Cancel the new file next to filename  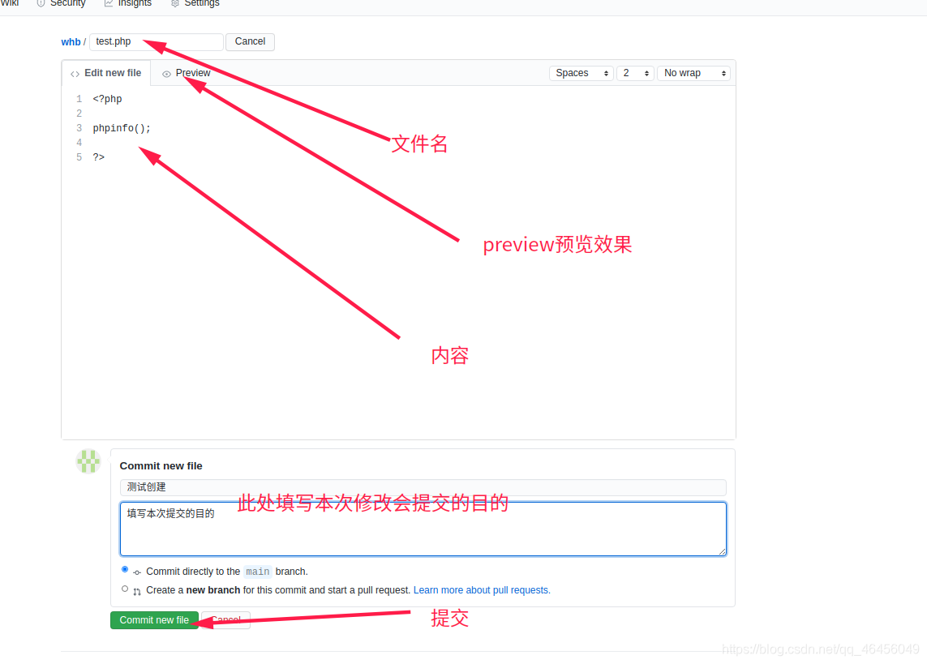point(250,41)
